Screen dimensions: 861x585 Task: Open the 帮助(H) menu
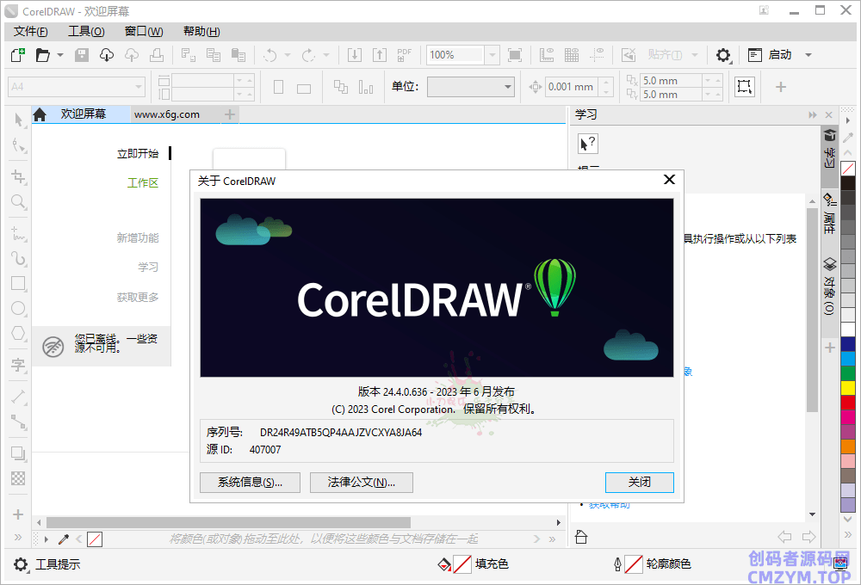tap(201, 32)
